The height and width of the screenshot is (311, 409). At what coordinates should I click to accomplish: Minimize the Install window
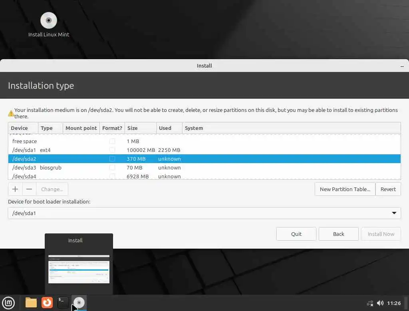402,66
